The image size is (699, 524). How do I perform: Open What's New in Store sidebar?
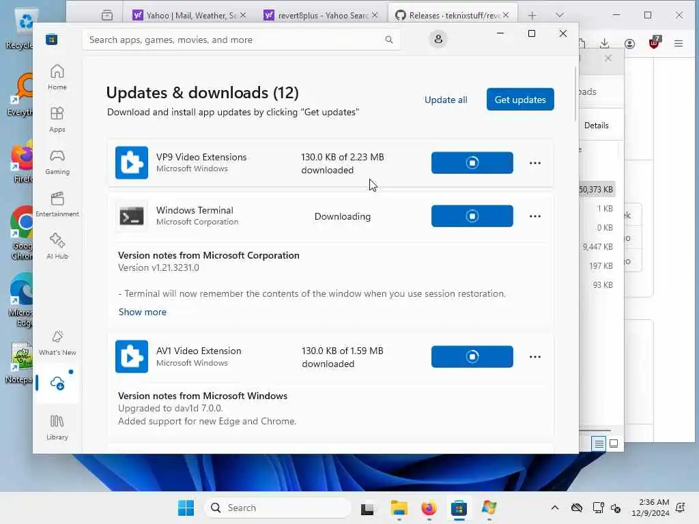(57, 343)
